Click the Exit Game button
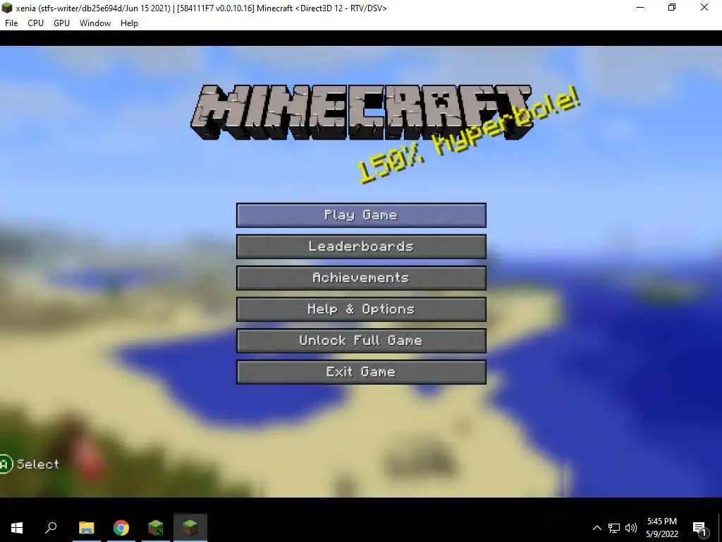This screenshot has width=722, height=542. click(x=361, y=372)
